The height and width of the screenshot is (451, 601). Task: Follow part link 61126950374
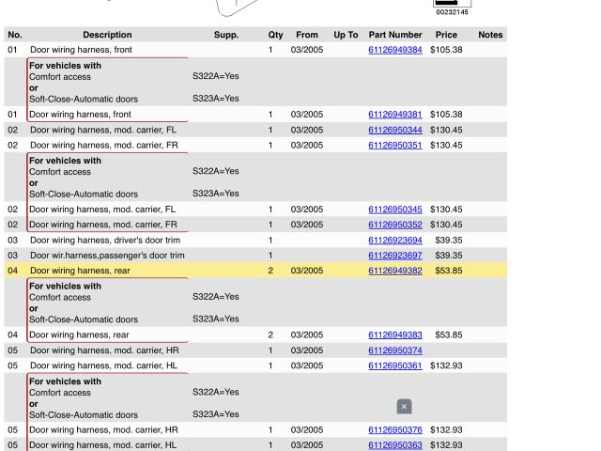[x=394, y=350]
